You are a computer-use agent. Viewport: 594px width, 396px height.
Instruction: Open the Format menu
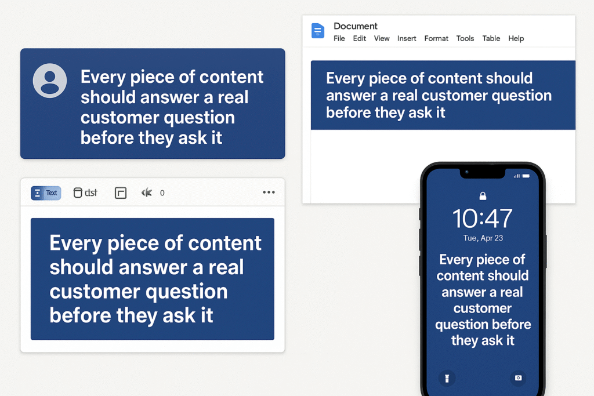click(436, 39)
